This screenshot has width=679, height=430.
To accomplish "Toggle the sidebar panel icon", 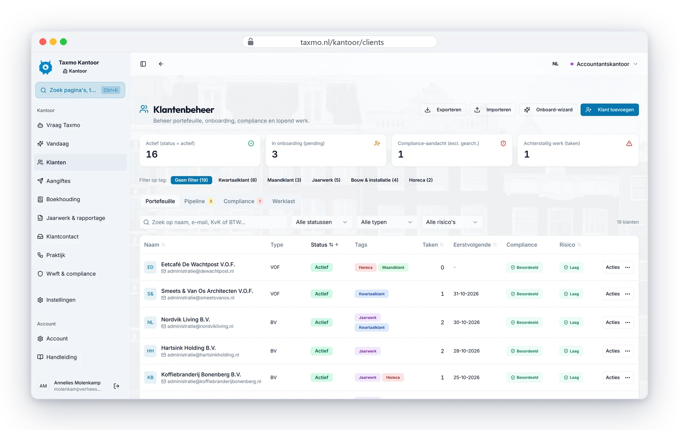I will pos(143,64).
